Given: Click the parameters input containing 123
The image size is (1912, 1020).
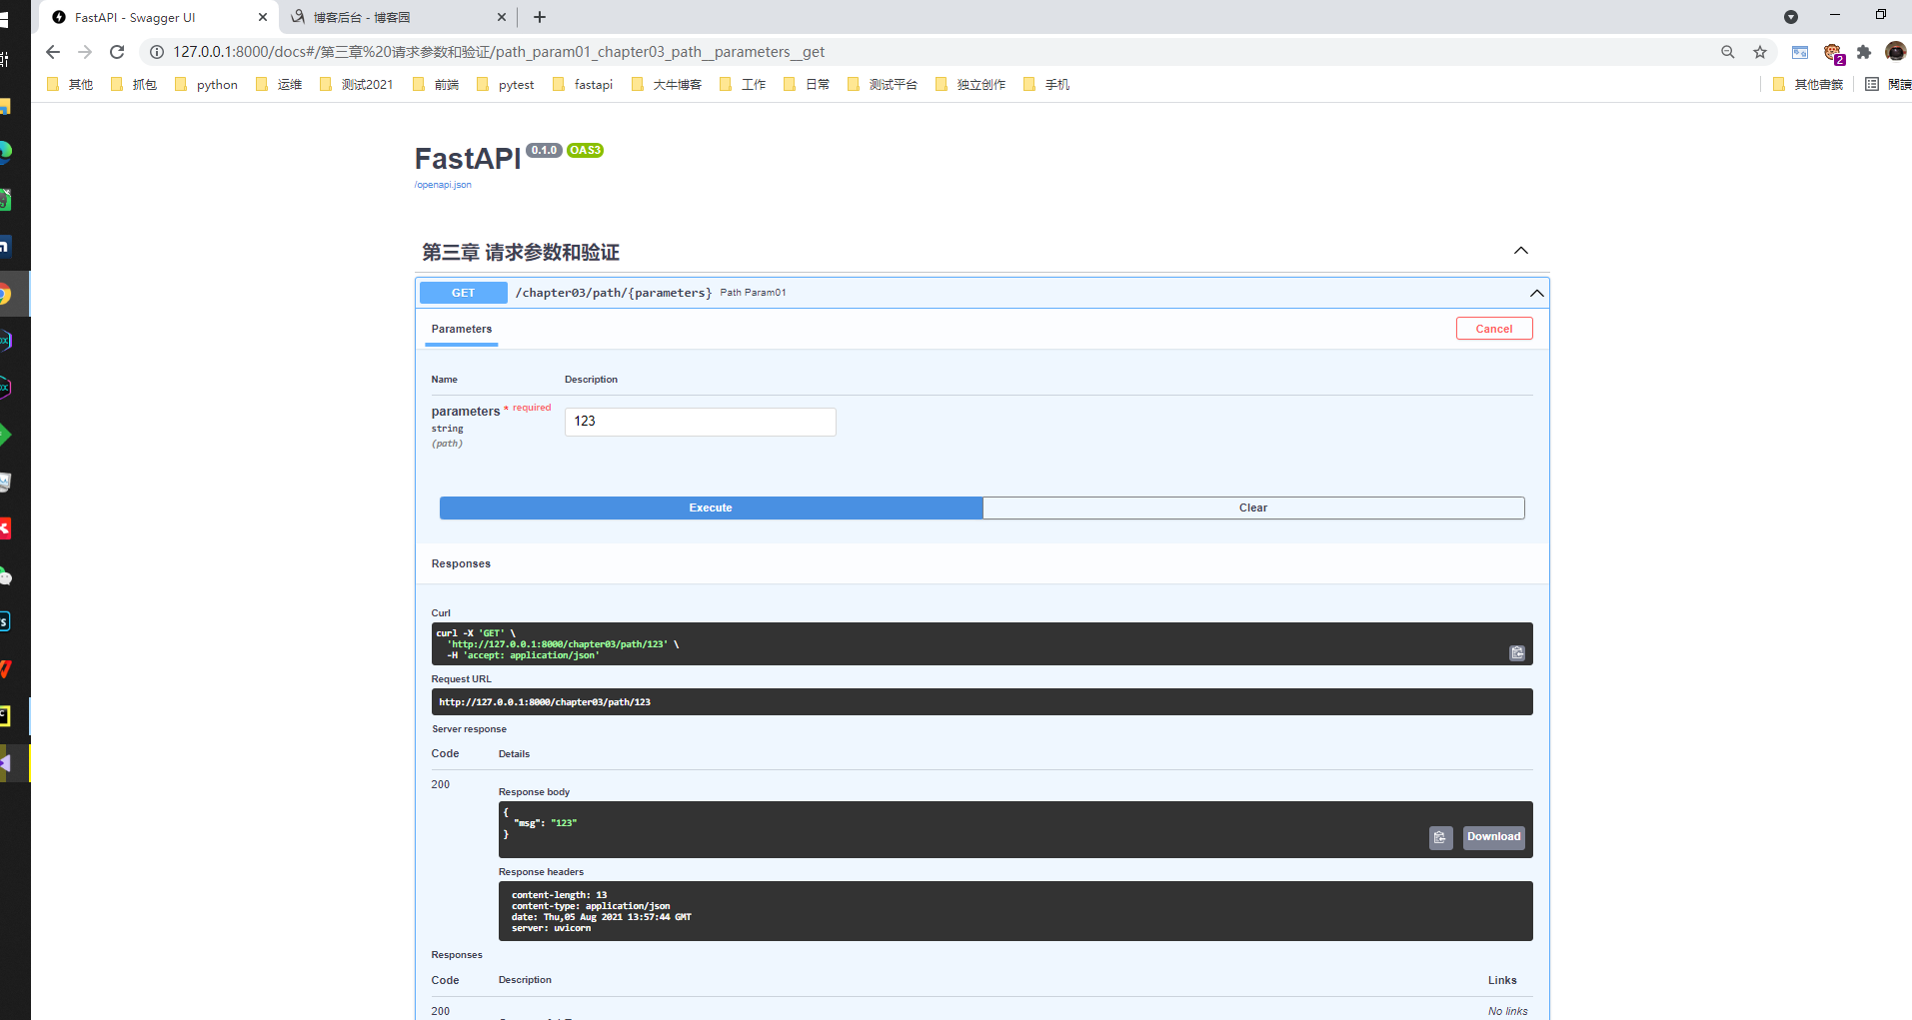Looking at the screenshot, I should pos(701,422).
